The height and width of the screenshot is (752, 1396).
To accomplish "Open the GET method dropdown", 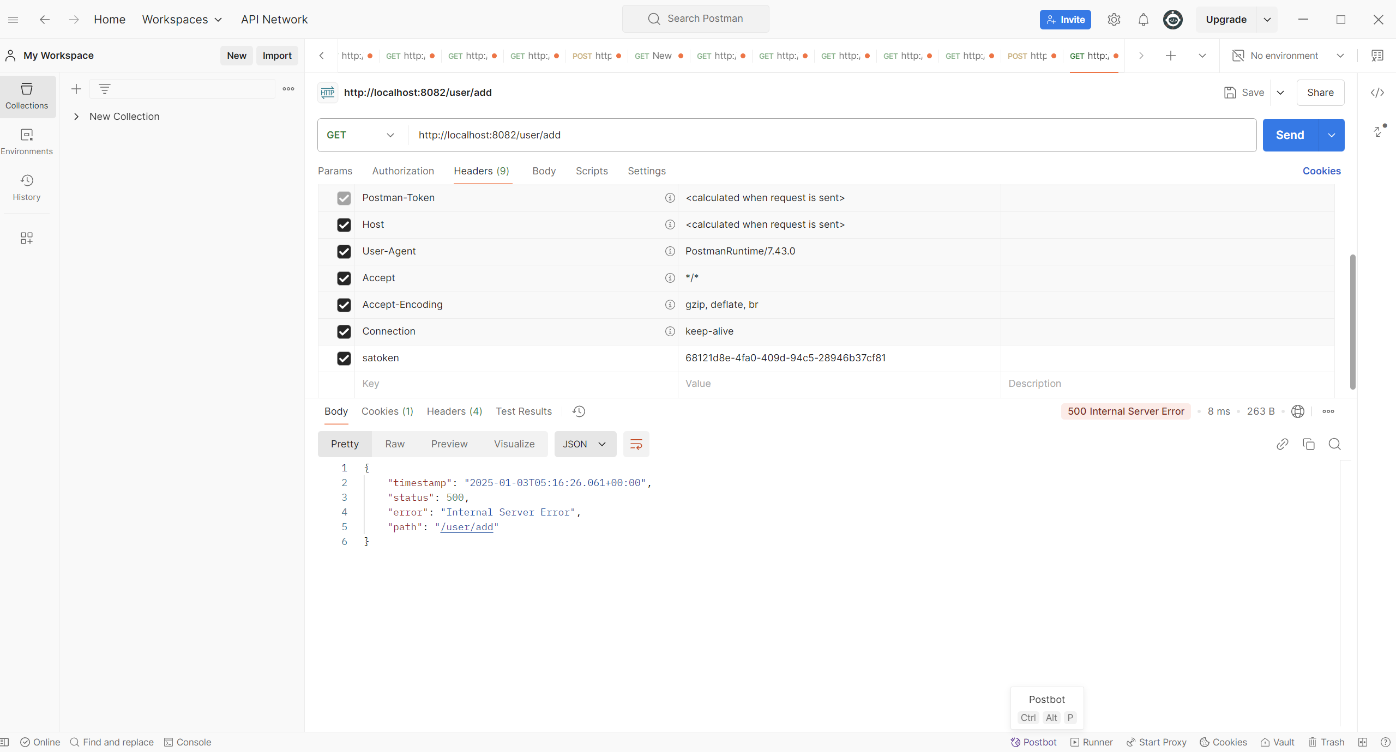I will [x=360, y=135].
